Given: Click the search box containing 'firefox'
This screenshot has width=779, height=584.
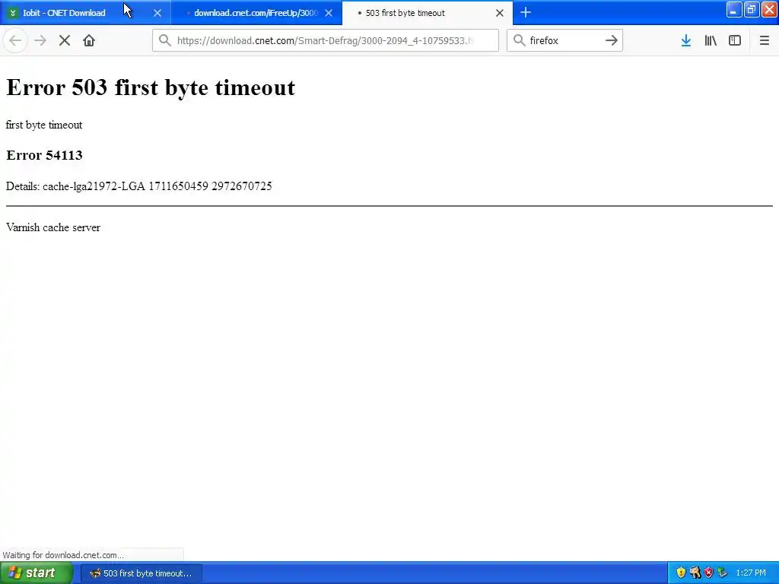Looking at the screenshot, I should click(564, 40).
